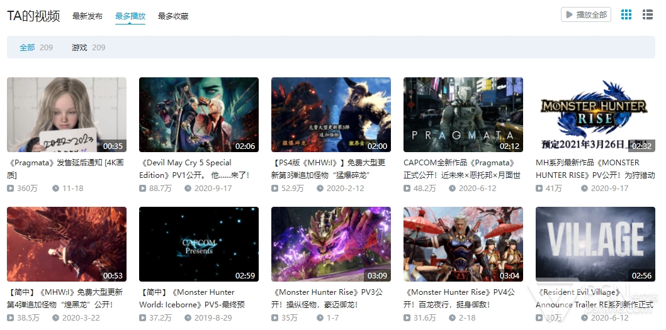
Task: Open Monster Hunter Rise logo thumbnail
Action: (x=595, y=114)
